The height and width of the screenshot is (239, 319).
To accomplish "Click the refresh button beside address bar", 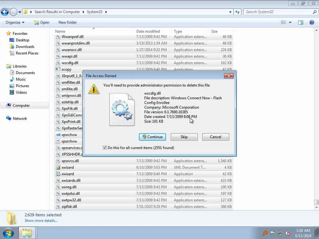I will coord(237,12).
